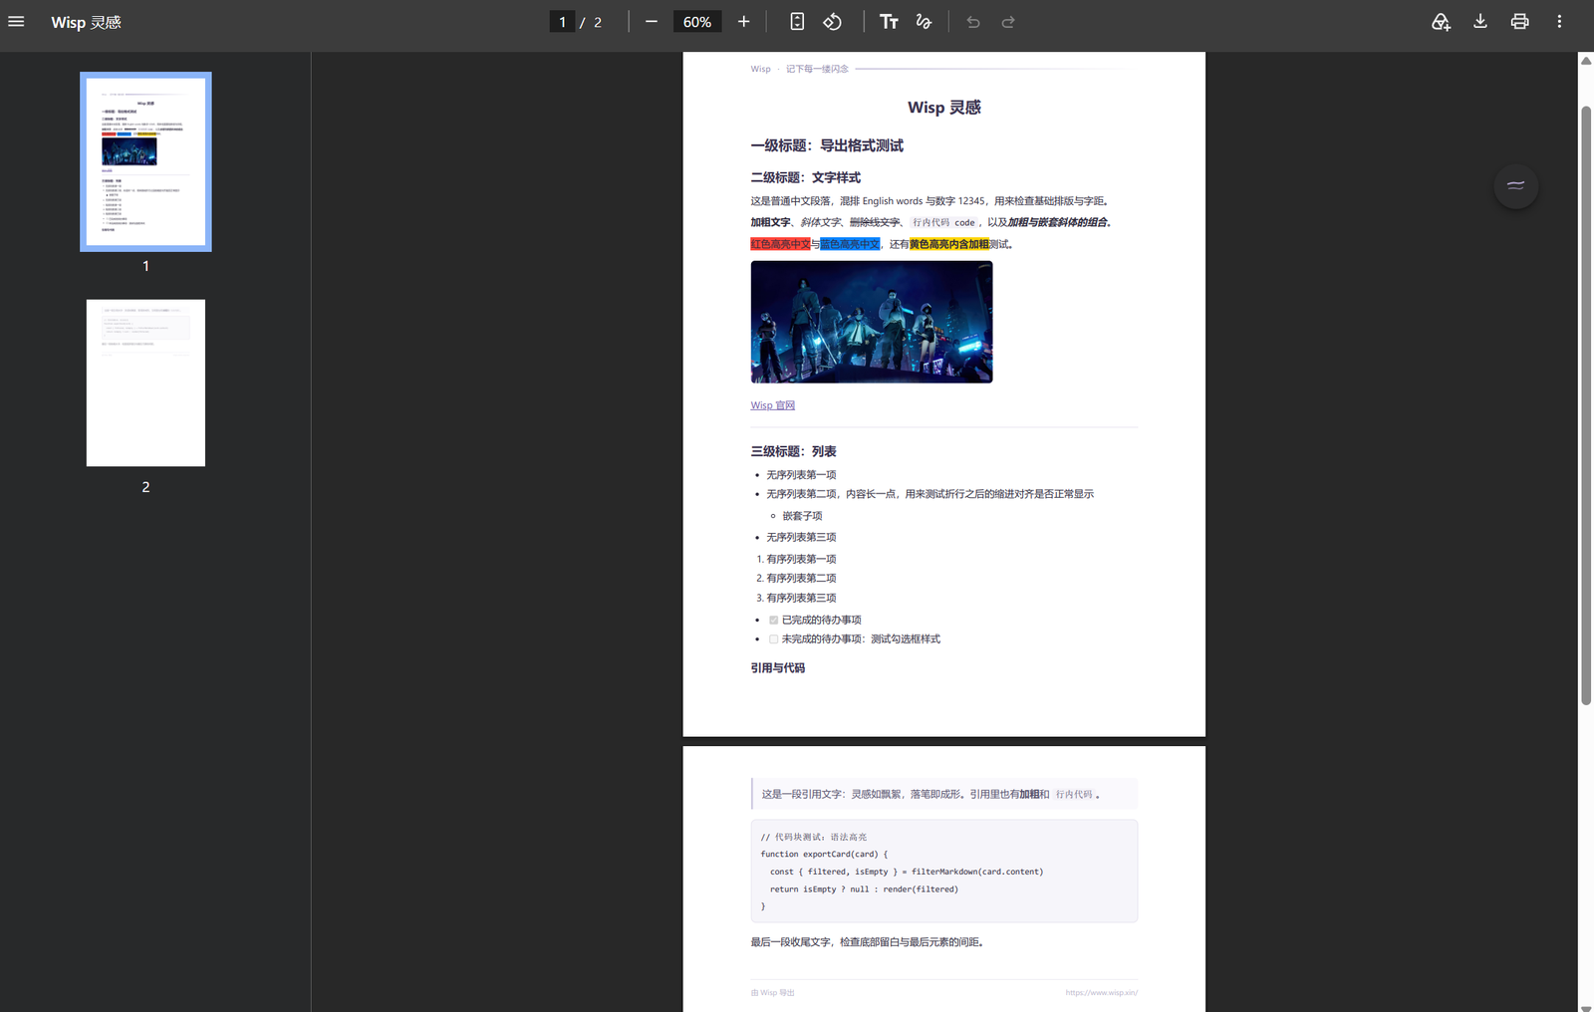Click the zoom out minus button
The width and height of the screenshot is (1594, 1012).
652,21
